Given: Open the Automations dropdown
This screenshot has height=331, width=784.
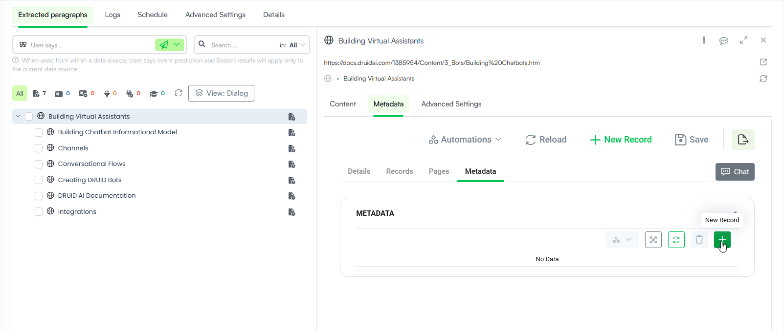Looking at the screenshot, I should tap(465, 140).
